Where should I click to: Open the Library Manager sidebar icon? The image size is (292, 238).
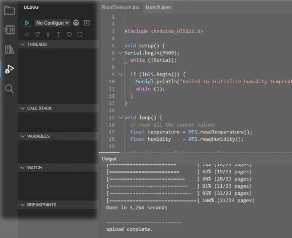(9, 49)
